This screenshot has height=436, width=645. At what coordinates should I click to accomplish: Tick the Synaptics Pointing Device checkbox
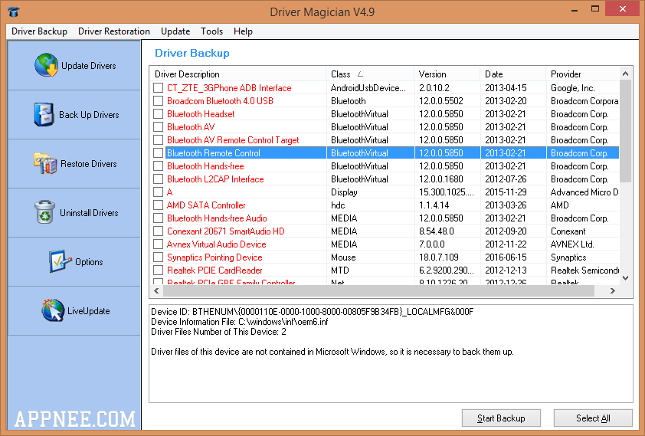coord(158,257)
